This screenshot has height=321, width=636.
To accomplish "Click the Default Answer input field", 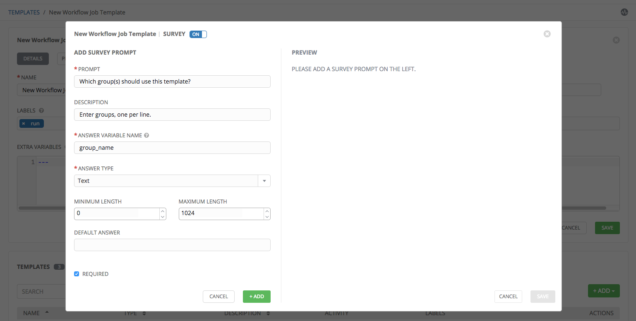I will pos(172,245).
